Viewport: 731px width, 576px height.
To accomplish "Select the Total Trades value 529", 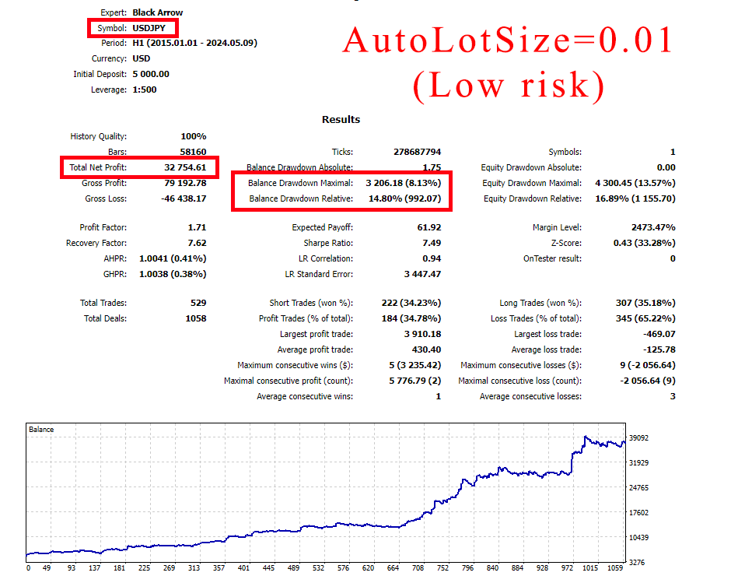I will click(x=198, y=303).
